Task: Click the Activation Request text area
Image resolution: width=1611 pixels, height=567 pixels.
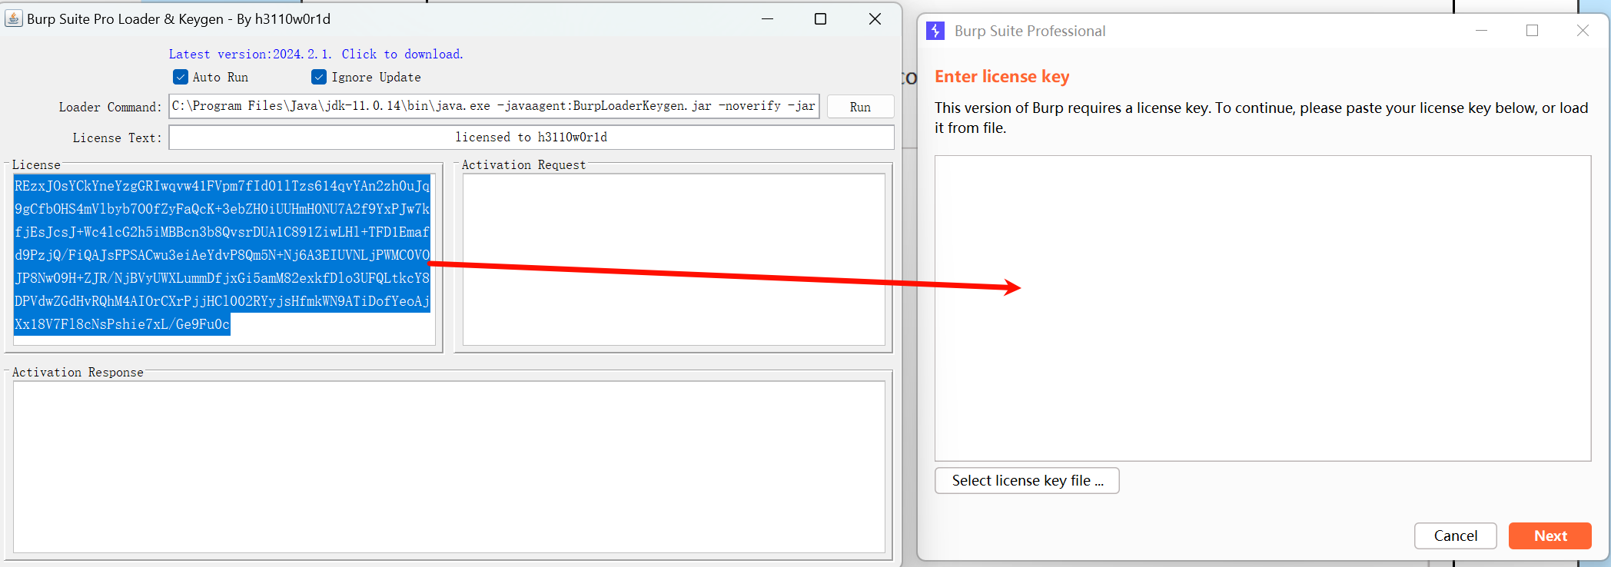Action: [x=673, y=260]
